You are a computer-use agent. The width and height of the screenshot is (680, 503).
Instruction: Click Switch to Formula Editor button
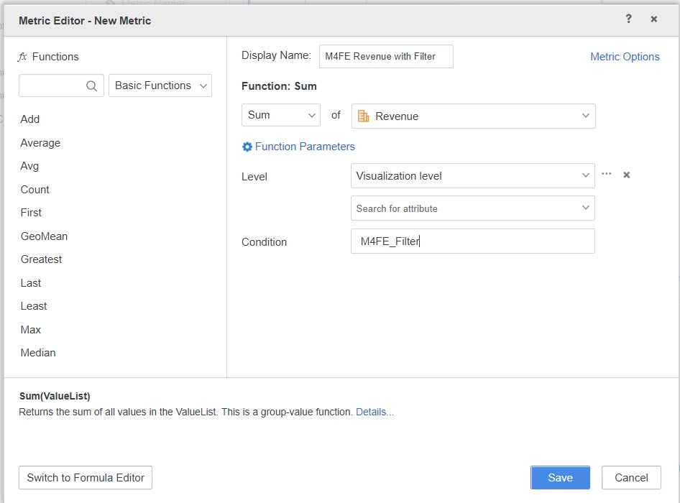point(86,477)
